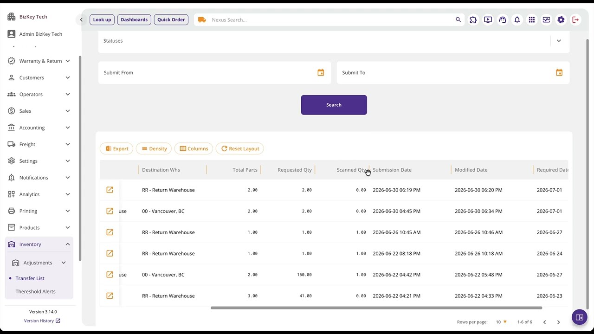Click the checklist icon in the top bar
Screen dimensions: 594x334
coord(546,19)
